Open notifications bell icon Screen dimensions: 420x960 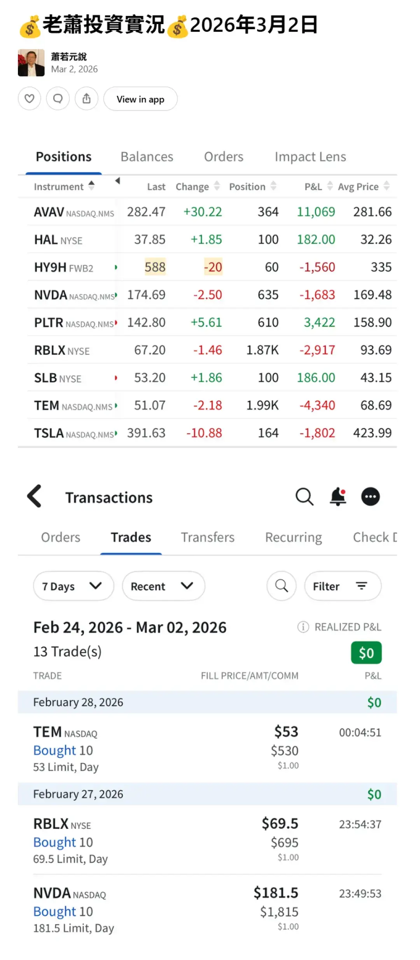coord(338,497)
